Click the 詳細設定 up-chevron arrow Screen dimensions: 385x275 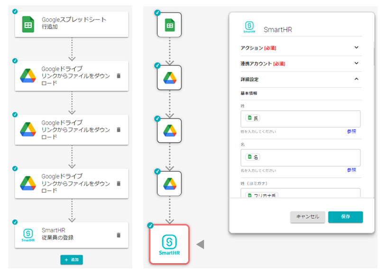[x=357, y=79]
